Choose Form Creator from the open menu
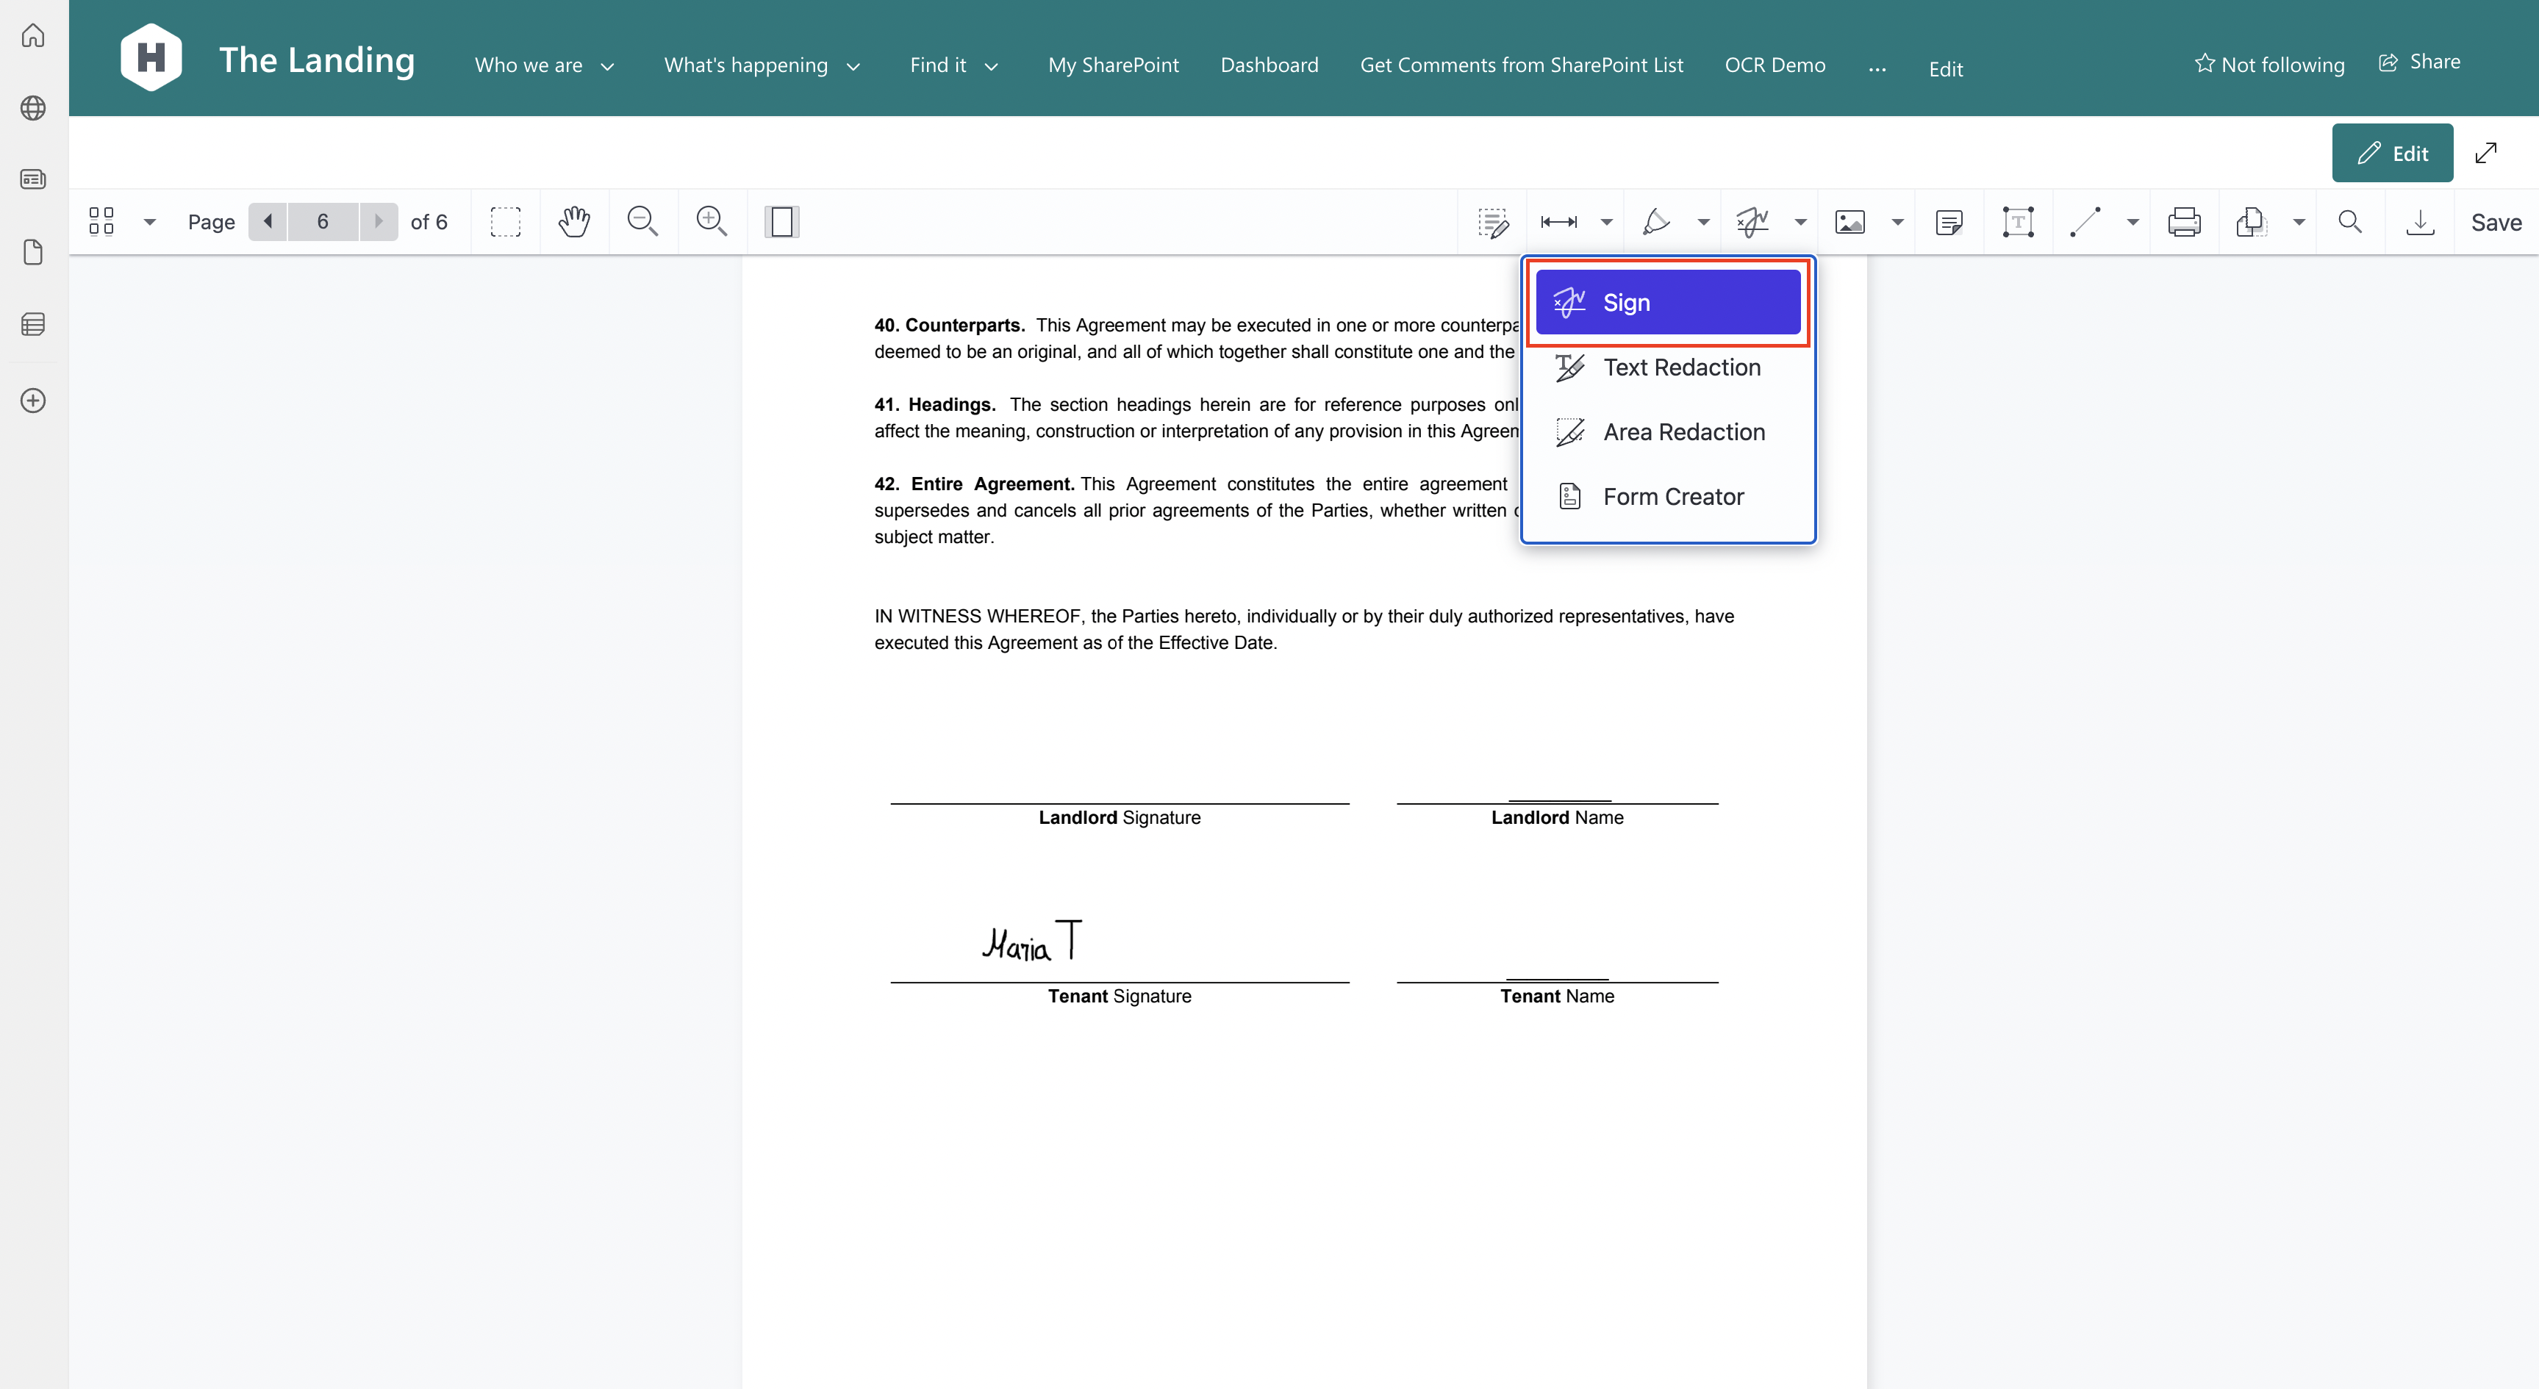The image size is (2539, 1389). 1672,495
